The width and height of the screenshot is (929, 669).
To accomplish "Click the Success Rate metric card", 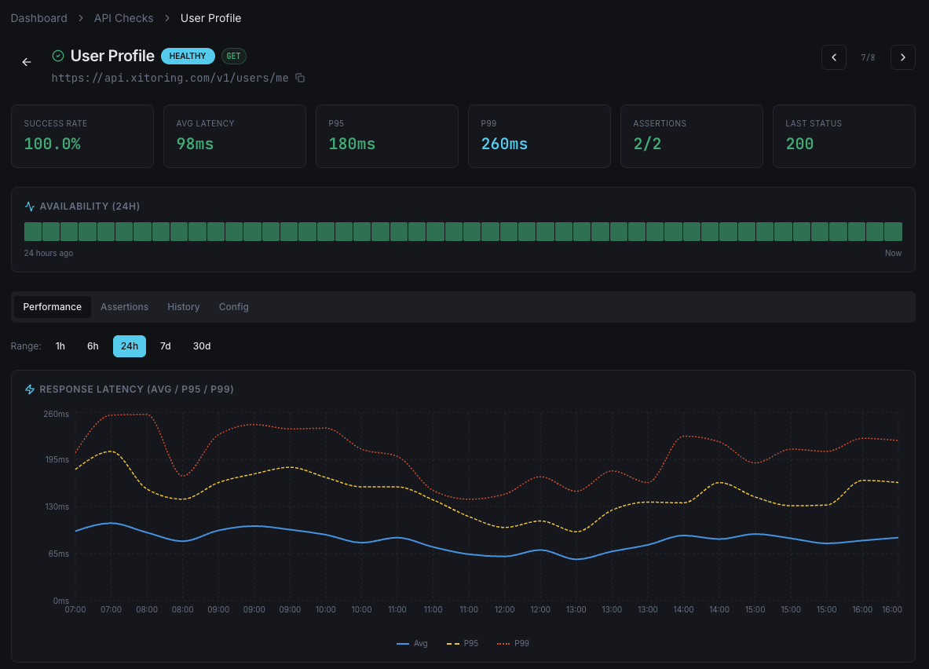I will tap(82, 136).
